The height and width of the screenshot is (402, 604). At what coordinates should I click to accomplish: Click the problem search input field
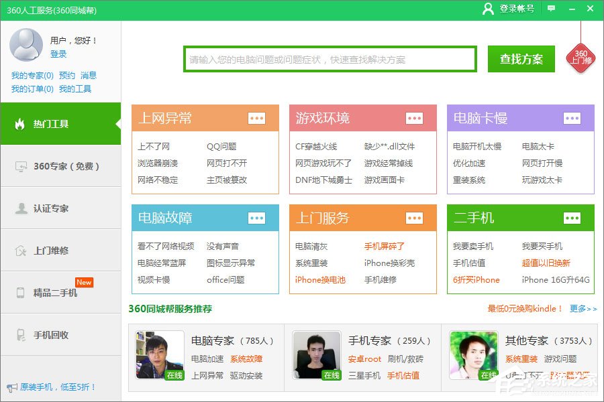(x=329, y=58)
